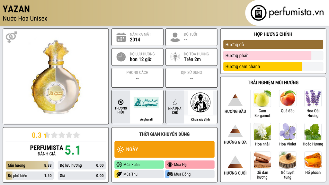The height and width of the screenshot is (185, 329).
Task: Click the Mùa Xuân season bar
Action: (139, 165)
